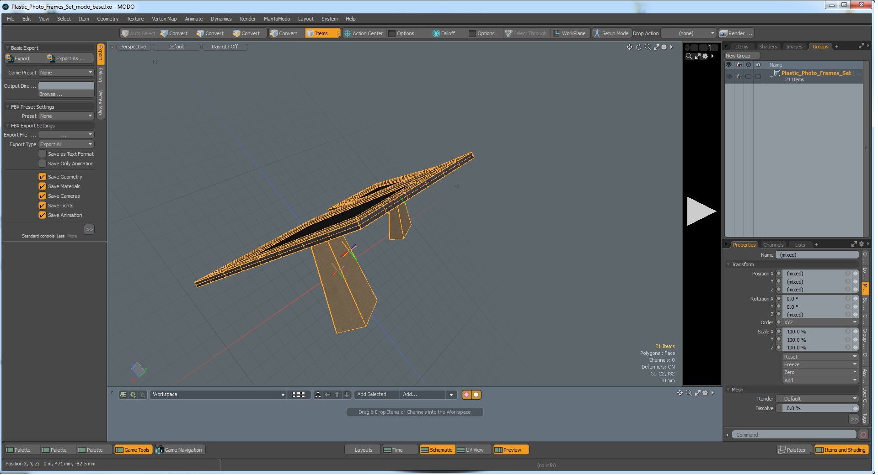Image resolution: width=878 pixels, height=475 pixels.
Task: Open the Geometry menu
Action: (x=107, y=19)
